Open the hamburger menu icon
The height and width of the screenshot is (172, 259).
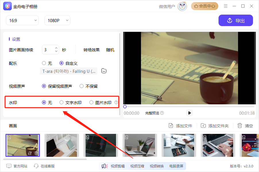coord(226,6)
